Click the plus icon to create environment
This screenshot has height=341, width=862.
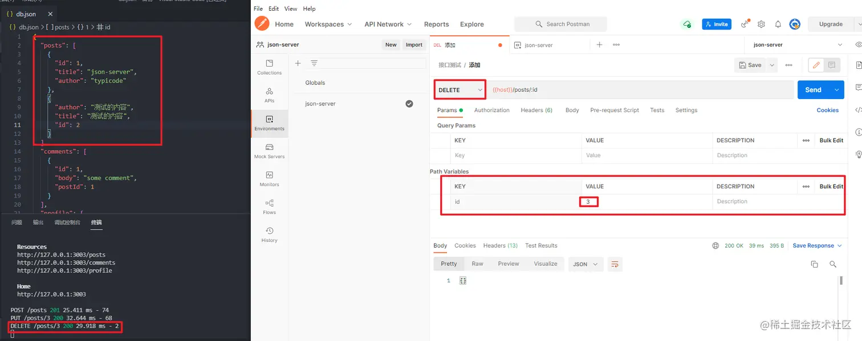point(298,63)
